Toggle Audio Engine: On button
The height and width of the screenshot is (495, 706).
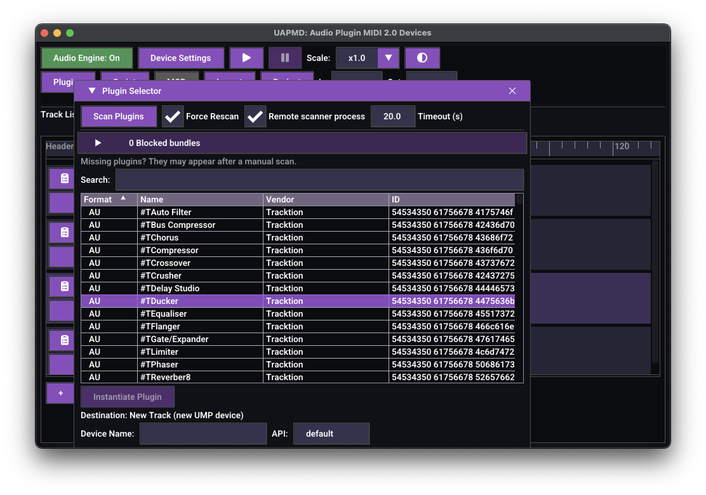pyautogui.click(x=87, y=58)
